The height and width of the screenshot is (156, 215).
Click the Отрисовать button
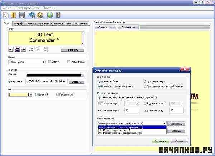point(128,27)
